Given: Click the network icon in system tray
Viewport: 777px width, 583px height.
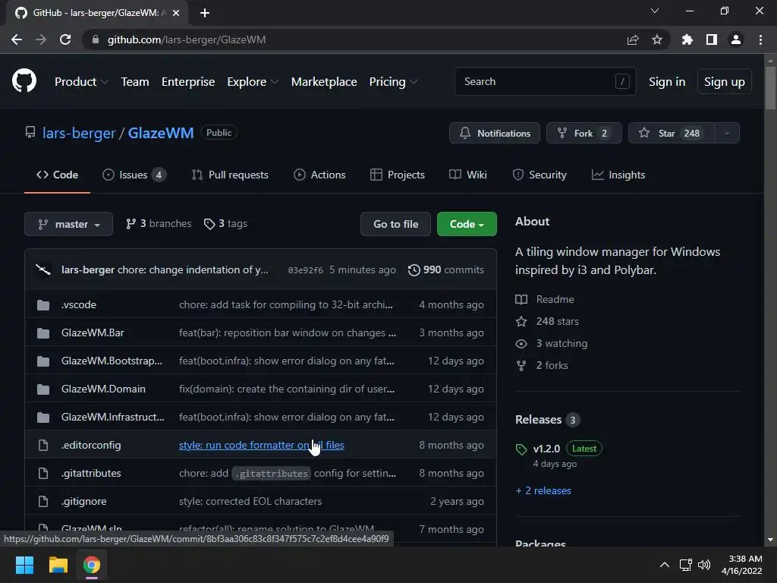Looking at the screenshot, I should [x=685, y=565].
